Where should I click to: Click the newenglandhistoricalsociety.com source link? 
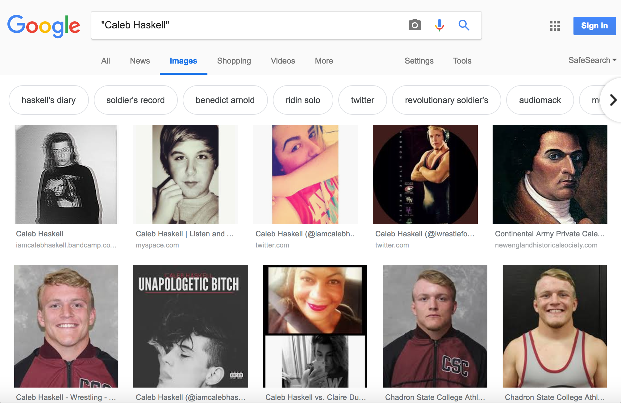pos(546,245)
